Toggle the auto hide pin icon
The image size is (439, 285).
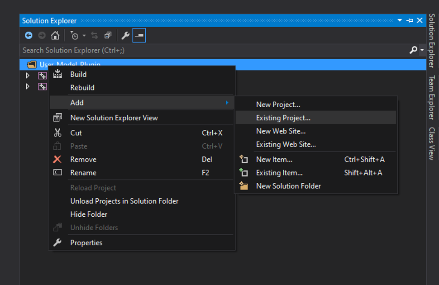[410, 20]
